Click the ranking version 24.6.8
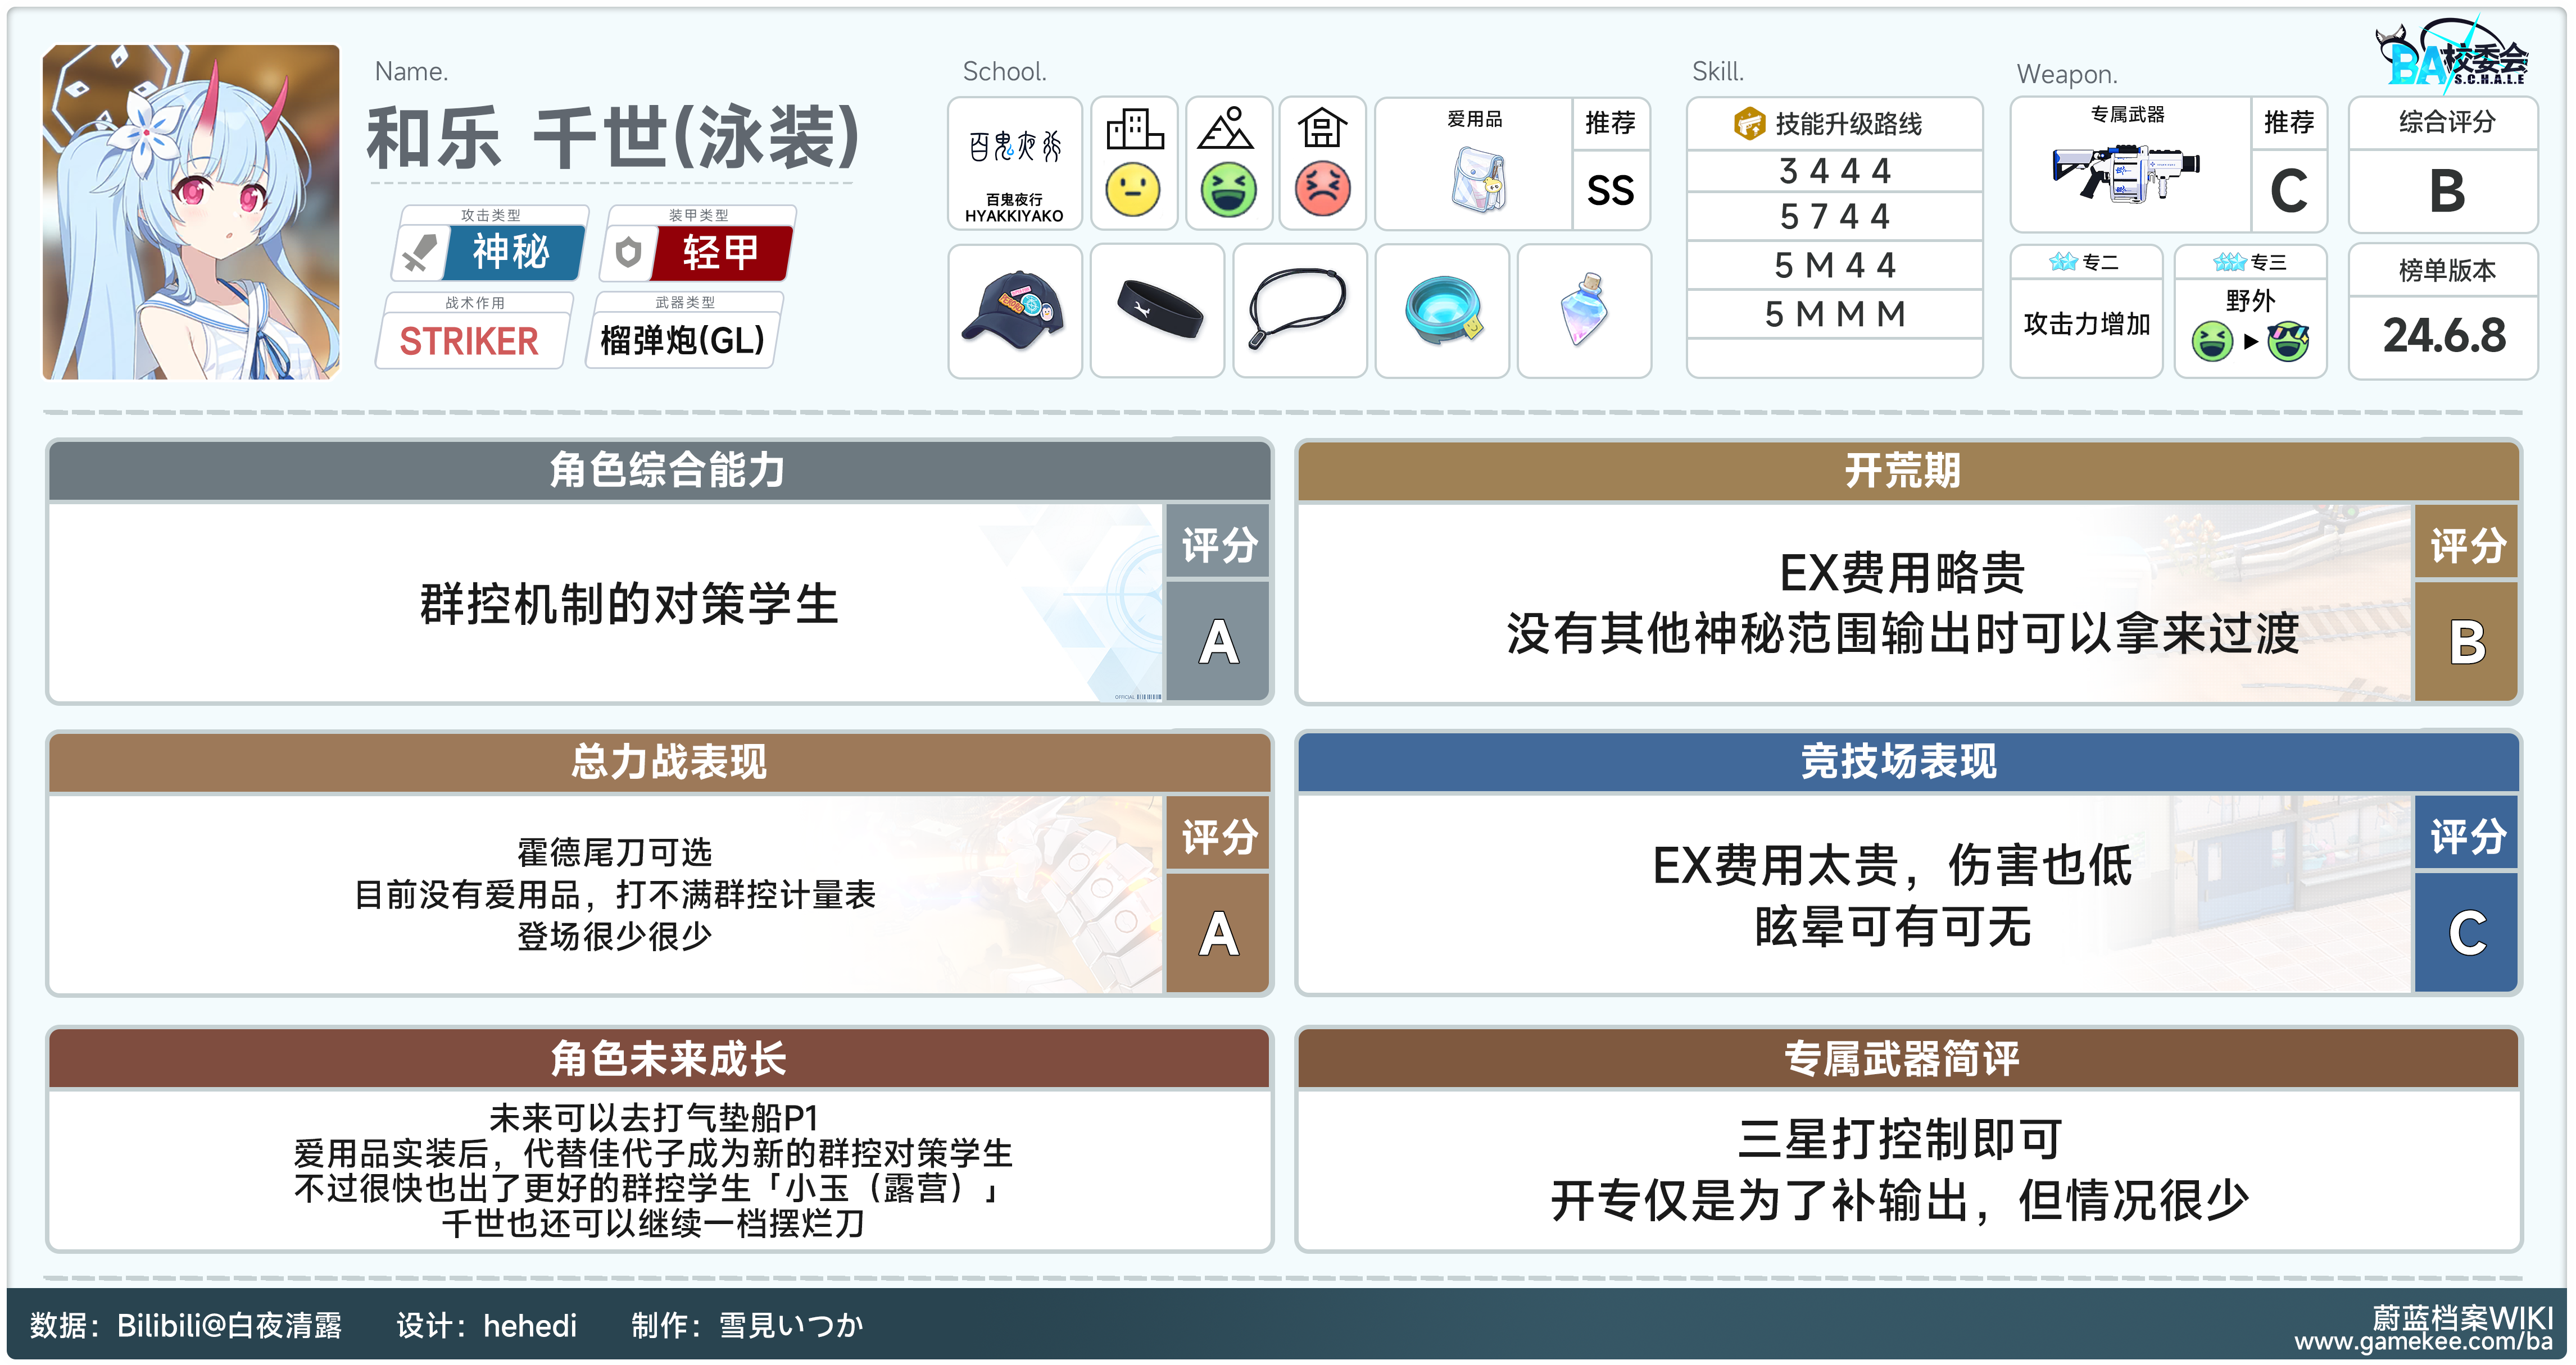Image resolution: width=2576 pixels, height=1365 pixels. (x=2445, y=336)
